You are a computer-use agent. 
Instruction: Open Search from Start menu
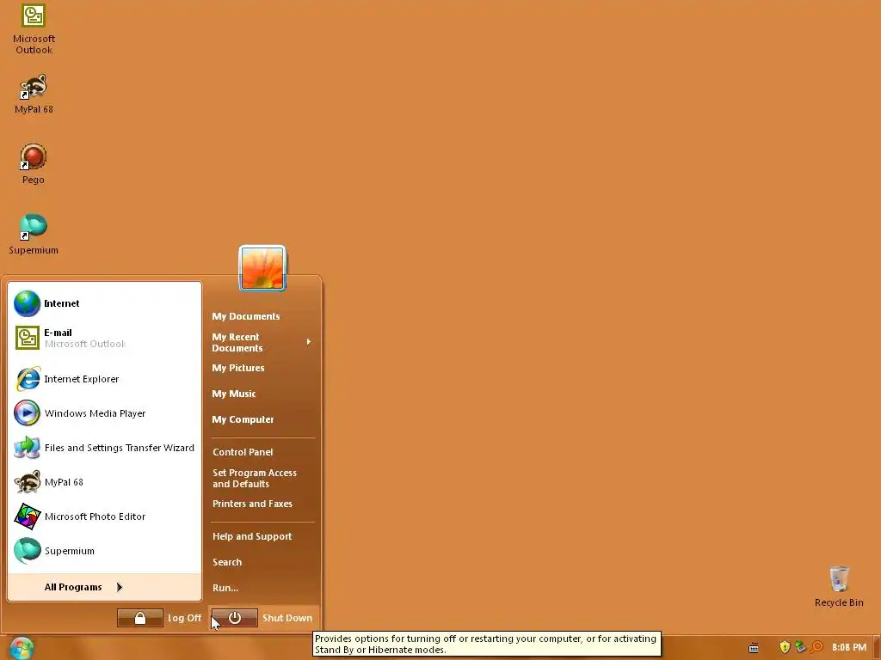coord(227,562)
